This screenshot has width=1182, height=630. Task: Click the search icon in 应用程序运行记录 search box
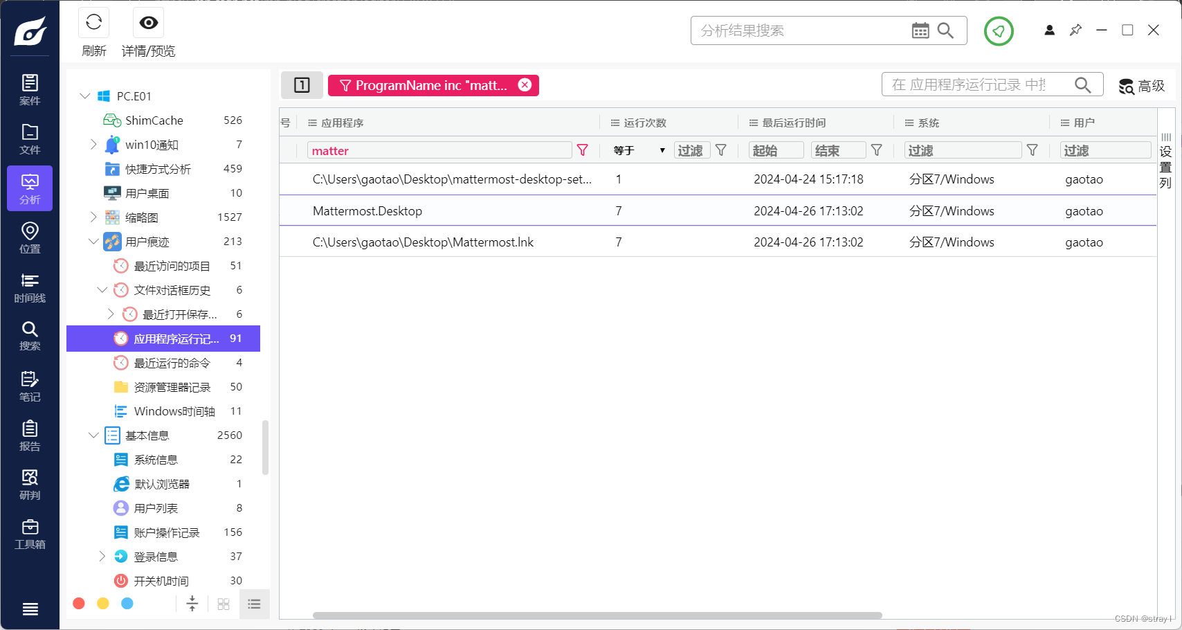click(x=1083, y=84)
